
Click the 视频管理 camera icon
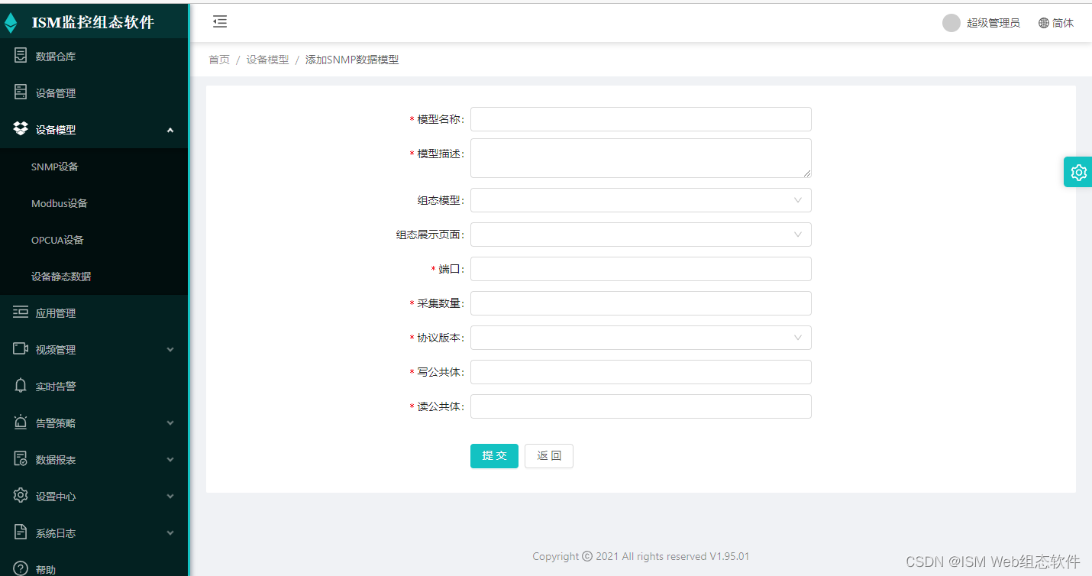(x=21, y=349)
